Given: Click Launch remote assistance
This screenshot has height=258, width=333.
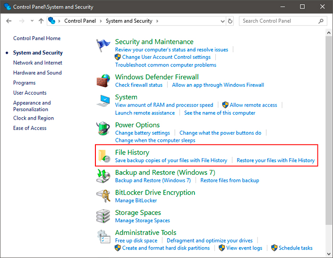Looking at the screenshot, I should [145, 113].
